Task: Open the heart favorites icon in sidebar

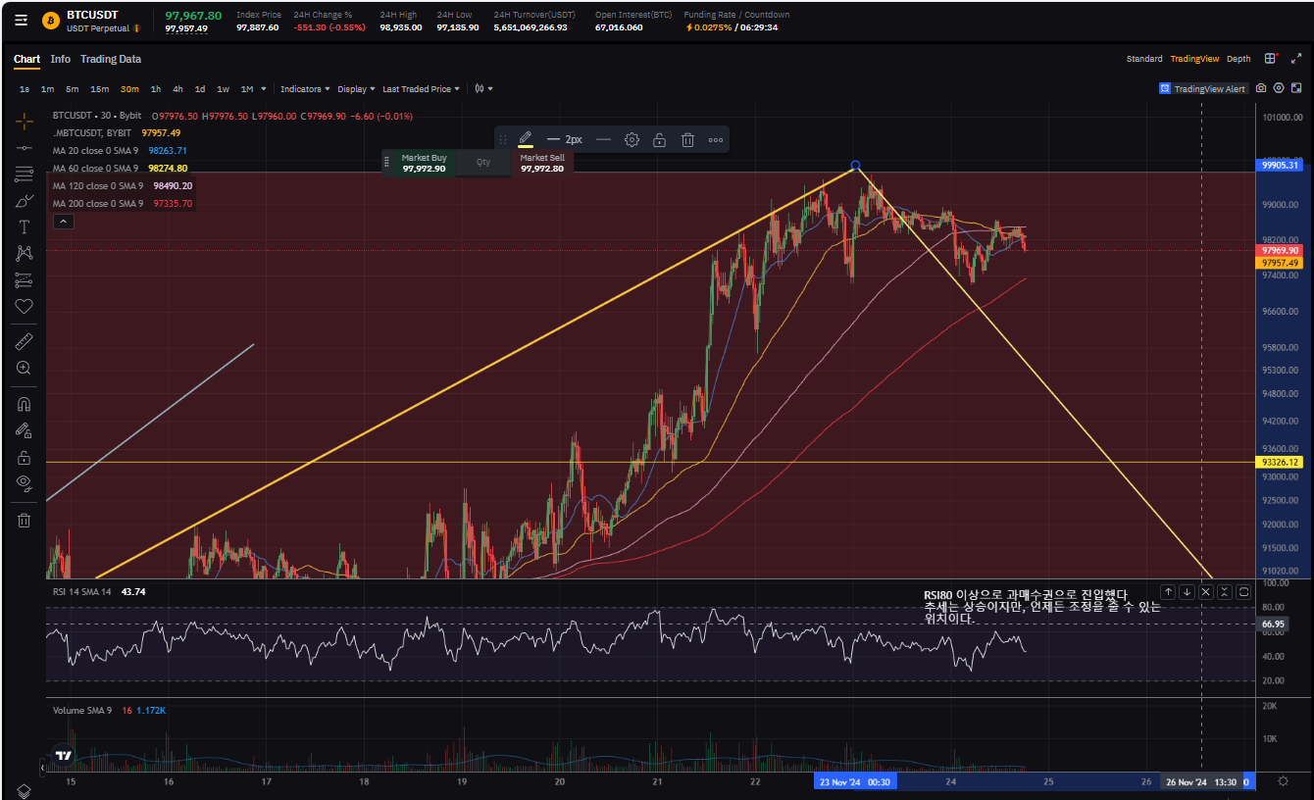Action: pyautogui.click(x=25, y=307)
